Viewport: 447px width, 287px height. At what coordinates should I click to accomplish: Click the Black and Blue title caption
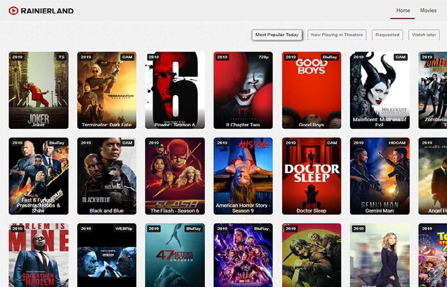(107, 210)
